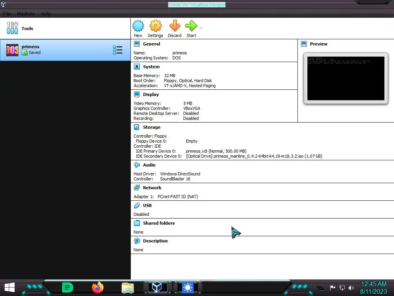Screen dimensions: 394x296
Task: Click the Storage section disk icon
Action: (x=137, y=127)
